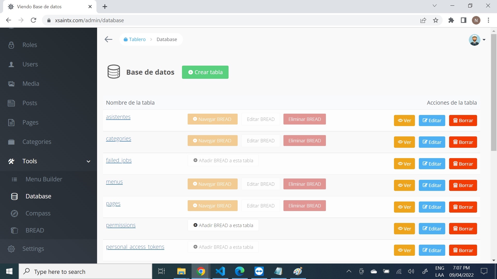Open the Posts sidebar menu item
Viewport: 497px width, 279px height.
30,103
